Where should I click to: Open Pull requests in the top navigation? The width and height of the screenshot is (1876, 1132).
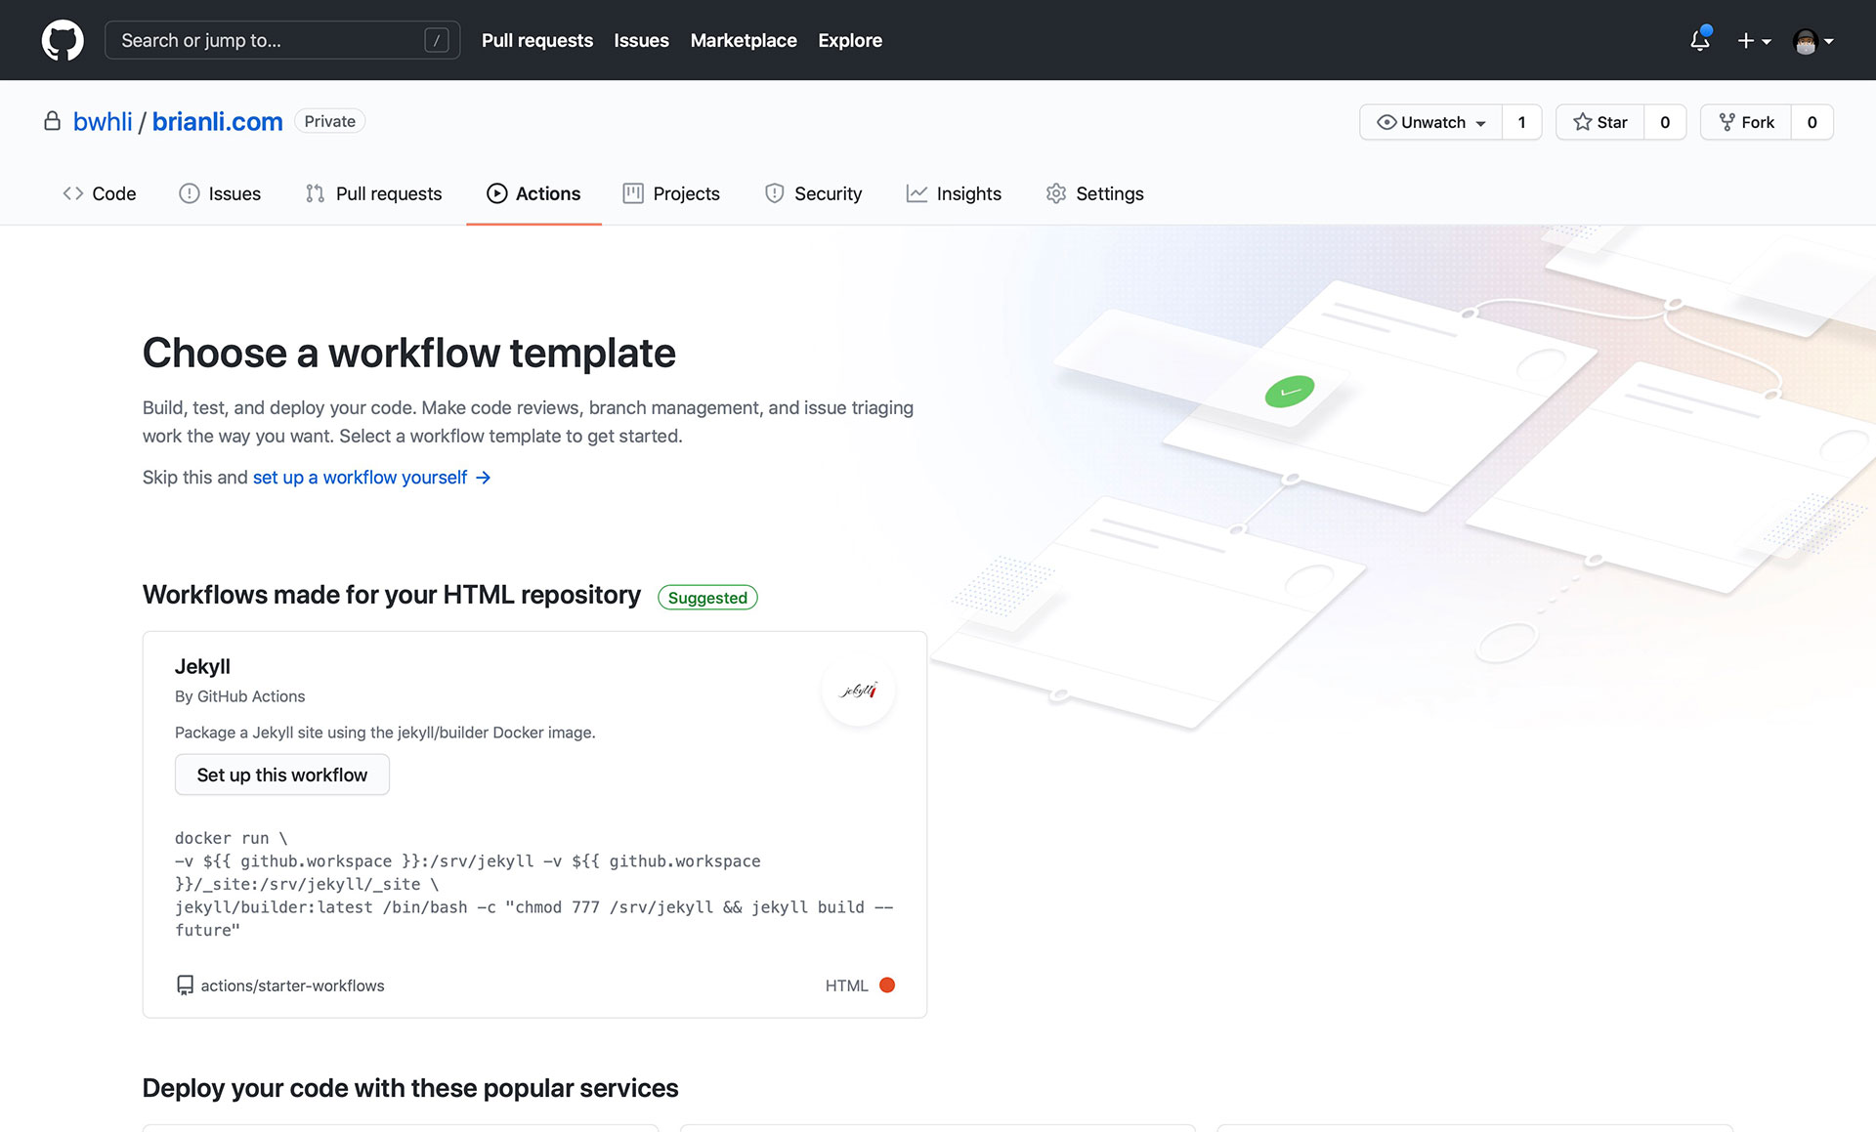coord(537,40)
